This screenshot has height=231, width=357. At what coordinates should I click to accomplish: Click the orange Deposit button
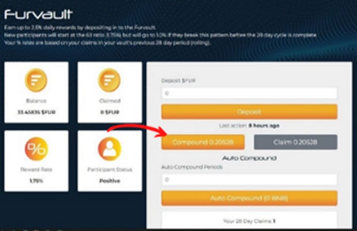point(249,111)
